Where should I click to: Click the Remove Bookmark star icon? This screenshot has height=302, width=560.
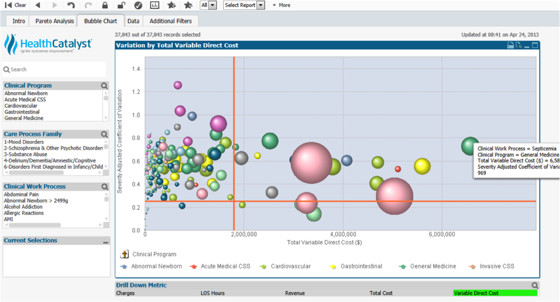(188, 5)
